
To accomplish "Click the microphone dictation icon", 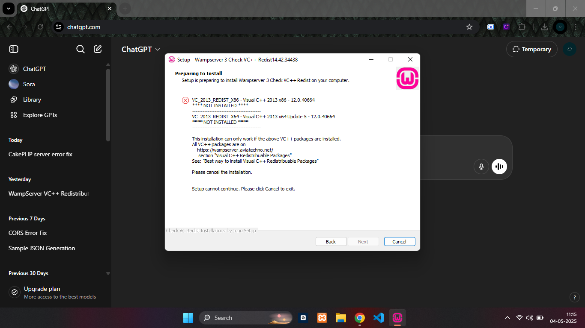I will 481,167.
